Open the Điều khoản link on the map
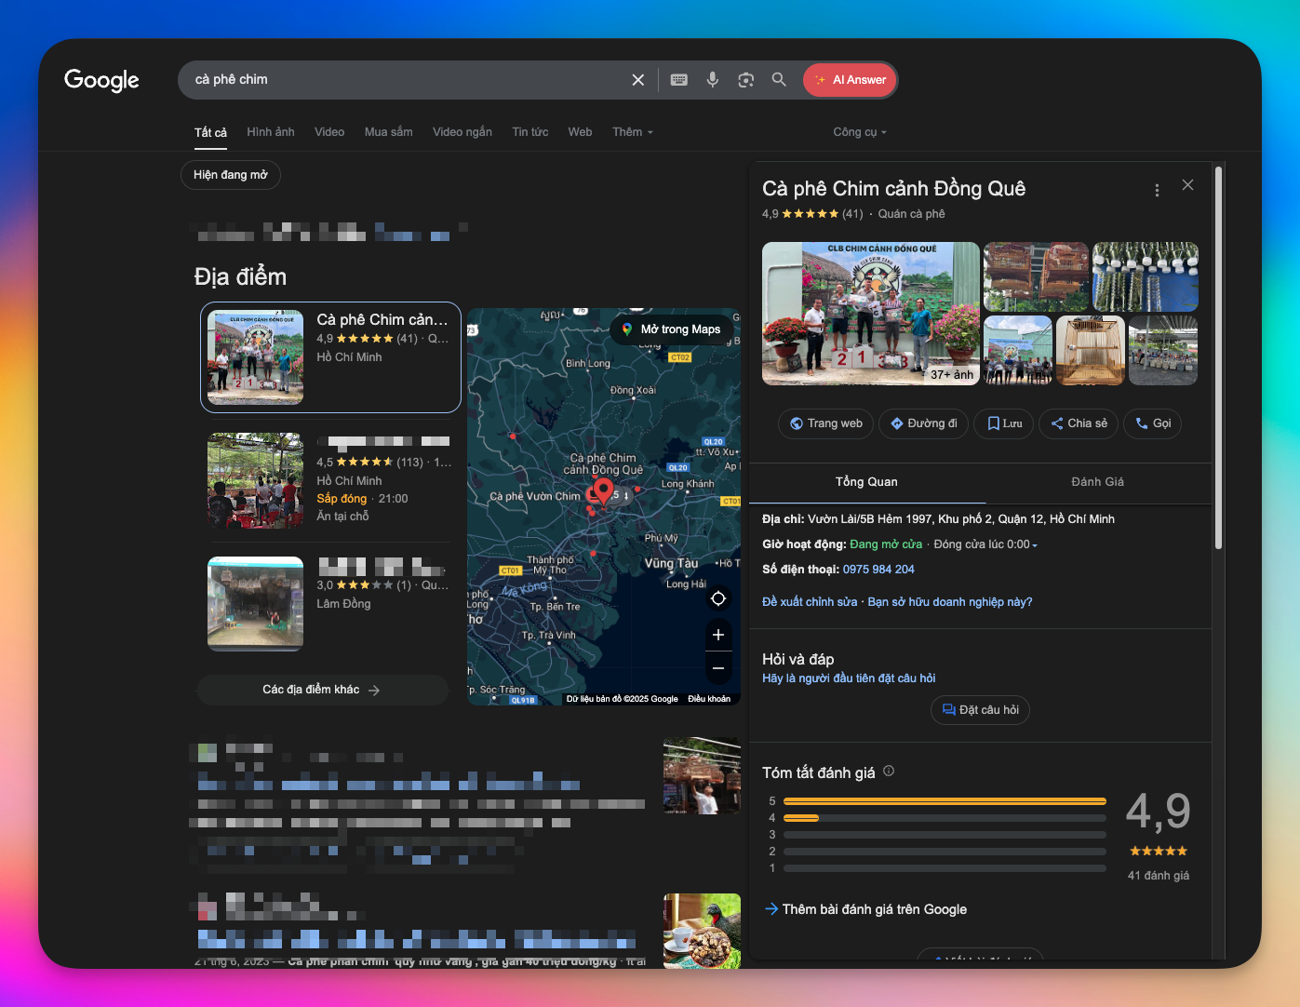The width and height of the screenshot is (1300, 1007). (x=709, y=699)
